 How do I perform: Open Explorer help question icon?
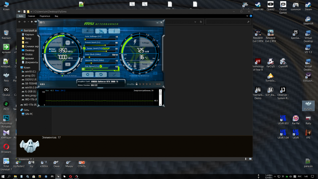pos(251,16)
